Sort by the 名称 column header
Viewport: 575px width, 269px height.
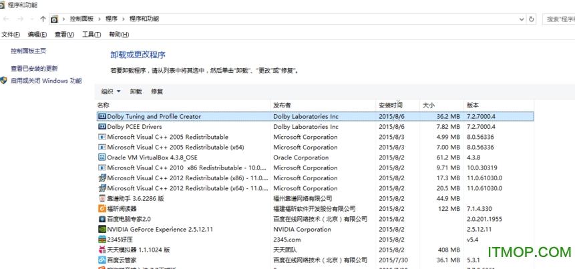[x=183, y=105]
